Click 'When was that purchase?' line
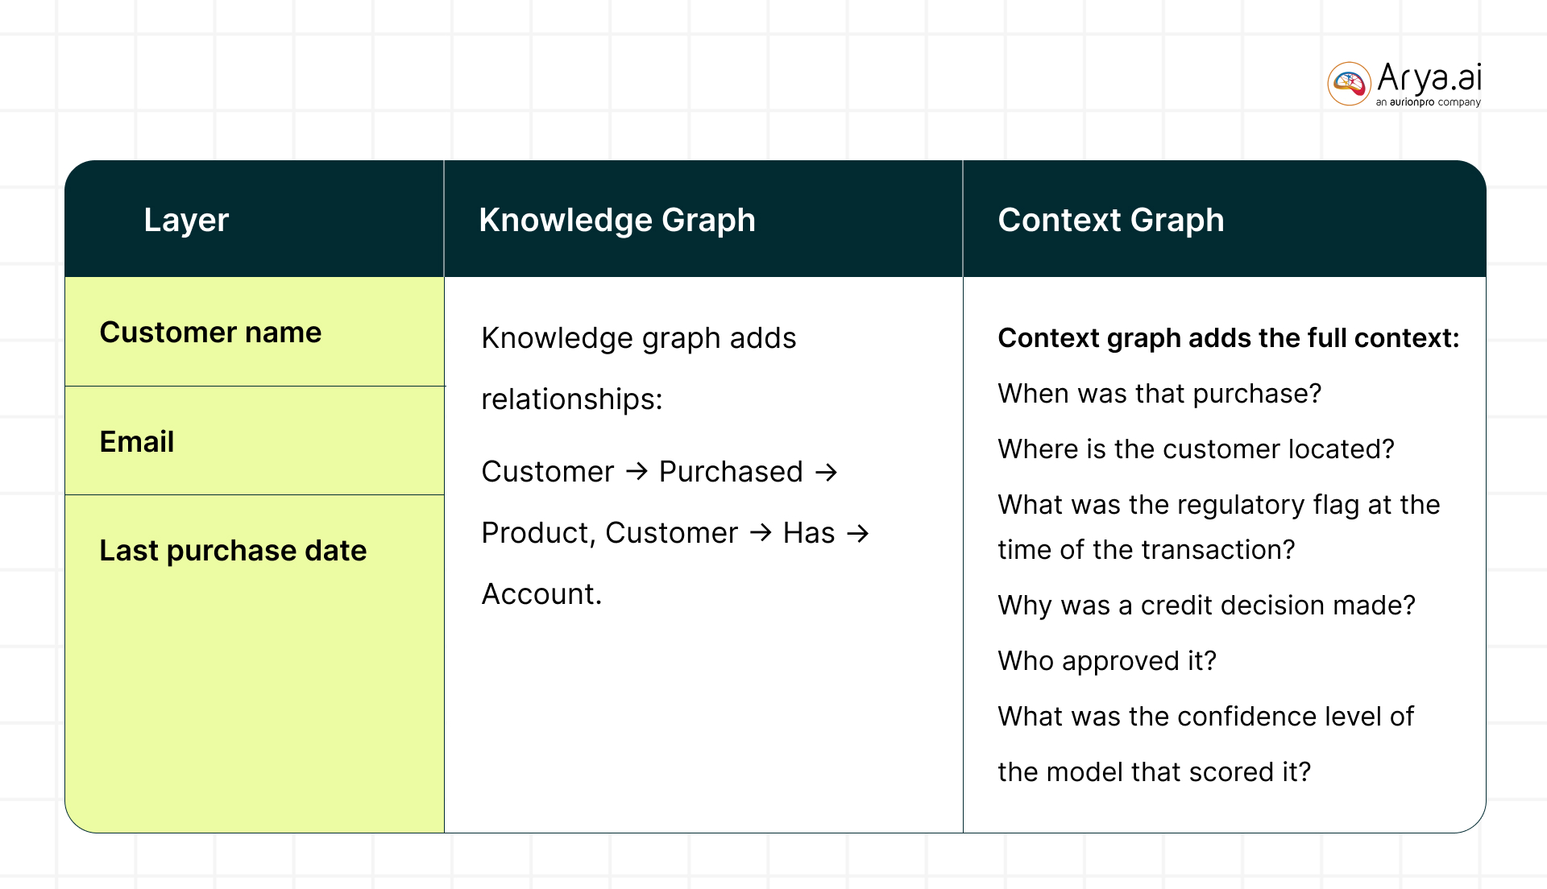Screen dimensions: 1547x889 [x=1159, y=393]
